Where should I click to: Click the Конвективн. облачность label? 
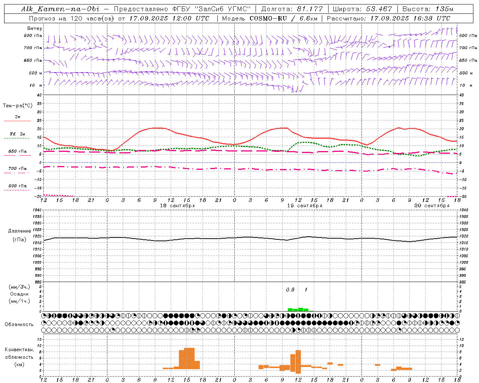(x=19, y=353)
